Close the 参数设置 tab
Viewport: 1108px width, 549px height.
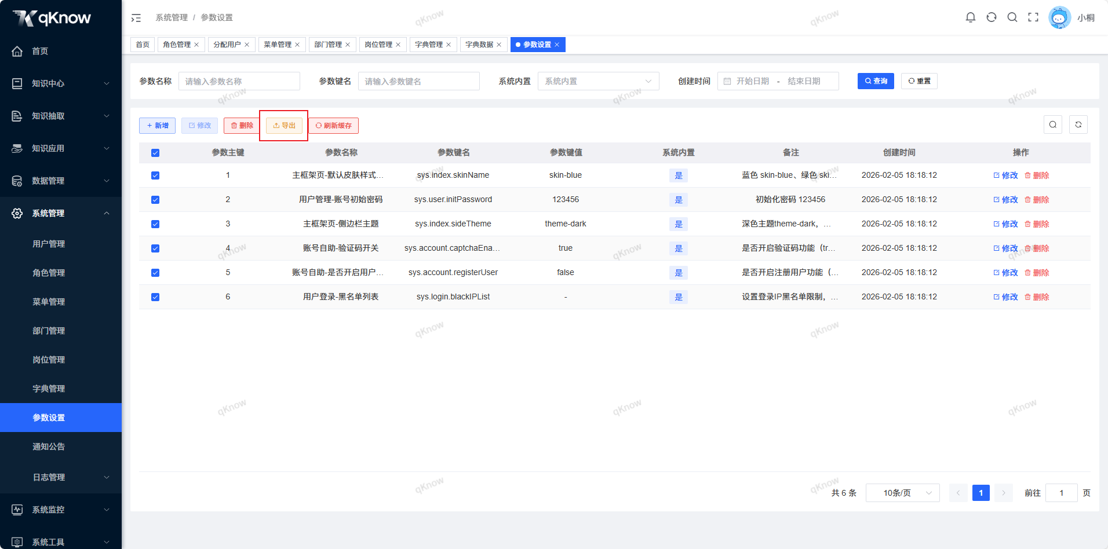pos(557,45)
